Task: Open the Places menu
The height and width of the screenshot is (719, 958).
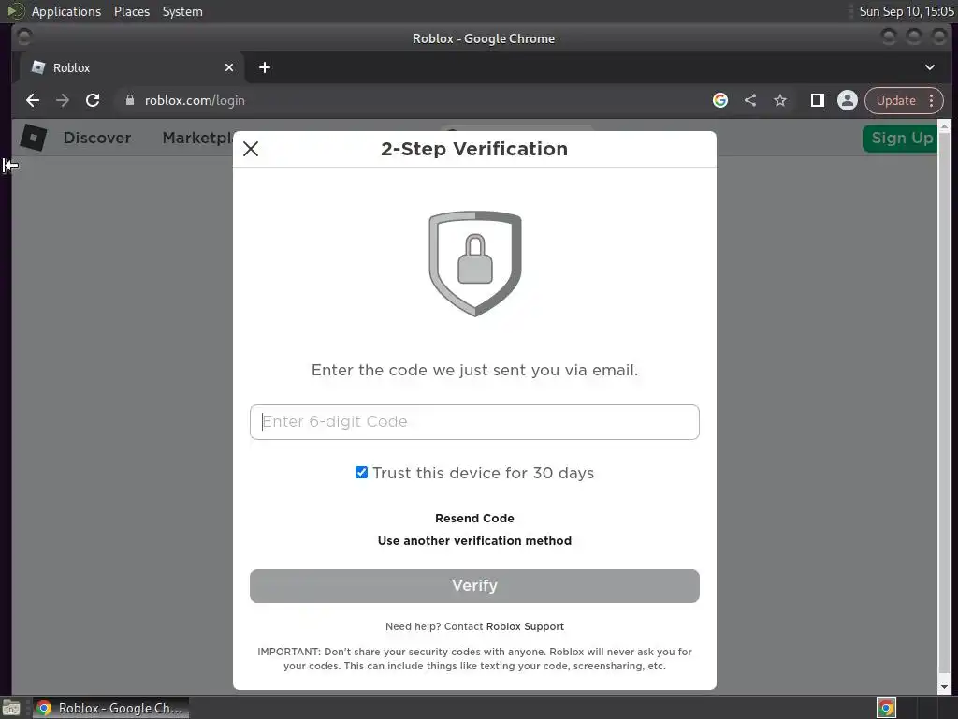Action: click(x=131, y=11)
